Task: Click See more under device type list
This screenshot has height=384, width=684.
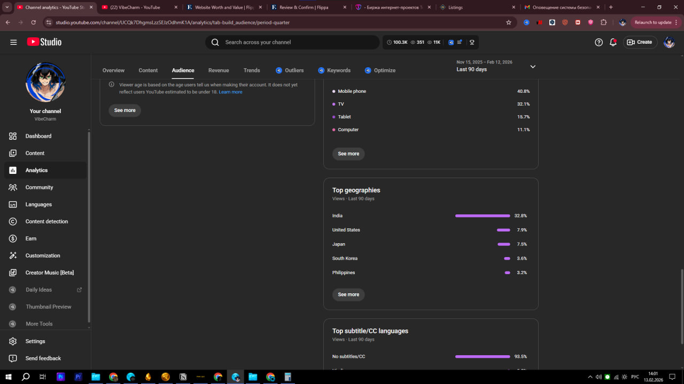Action: [349, 154]
